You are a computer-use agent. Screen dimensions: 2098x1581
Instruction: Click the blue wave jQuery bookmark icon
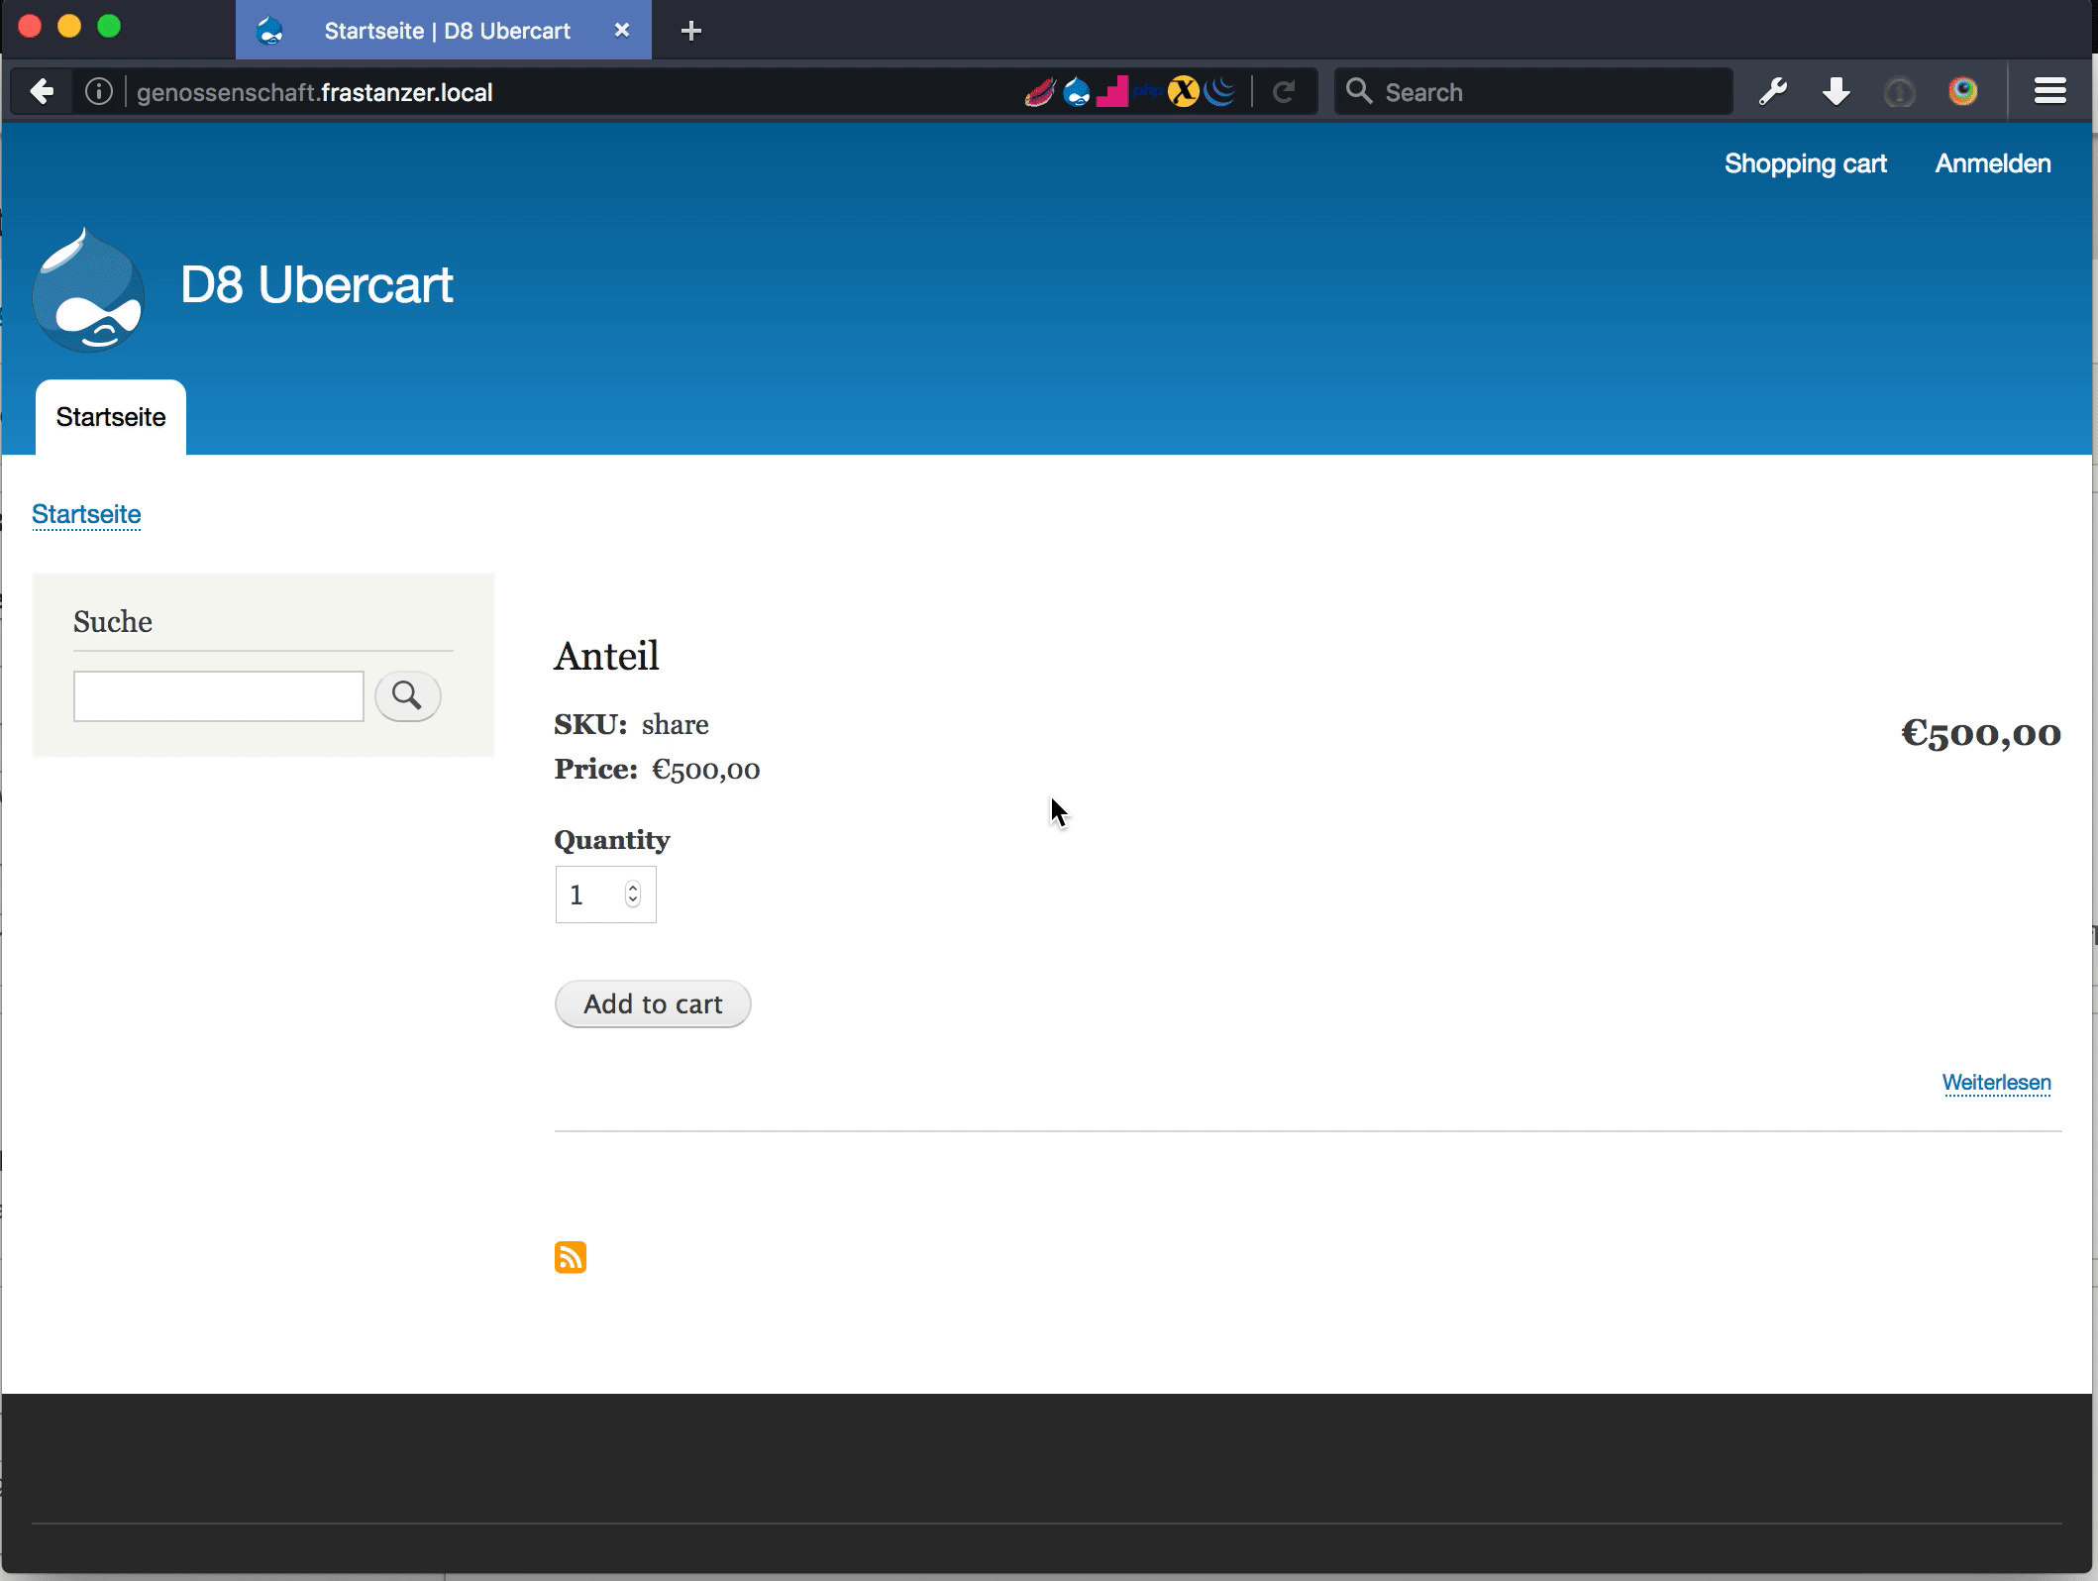(1220, 91)
